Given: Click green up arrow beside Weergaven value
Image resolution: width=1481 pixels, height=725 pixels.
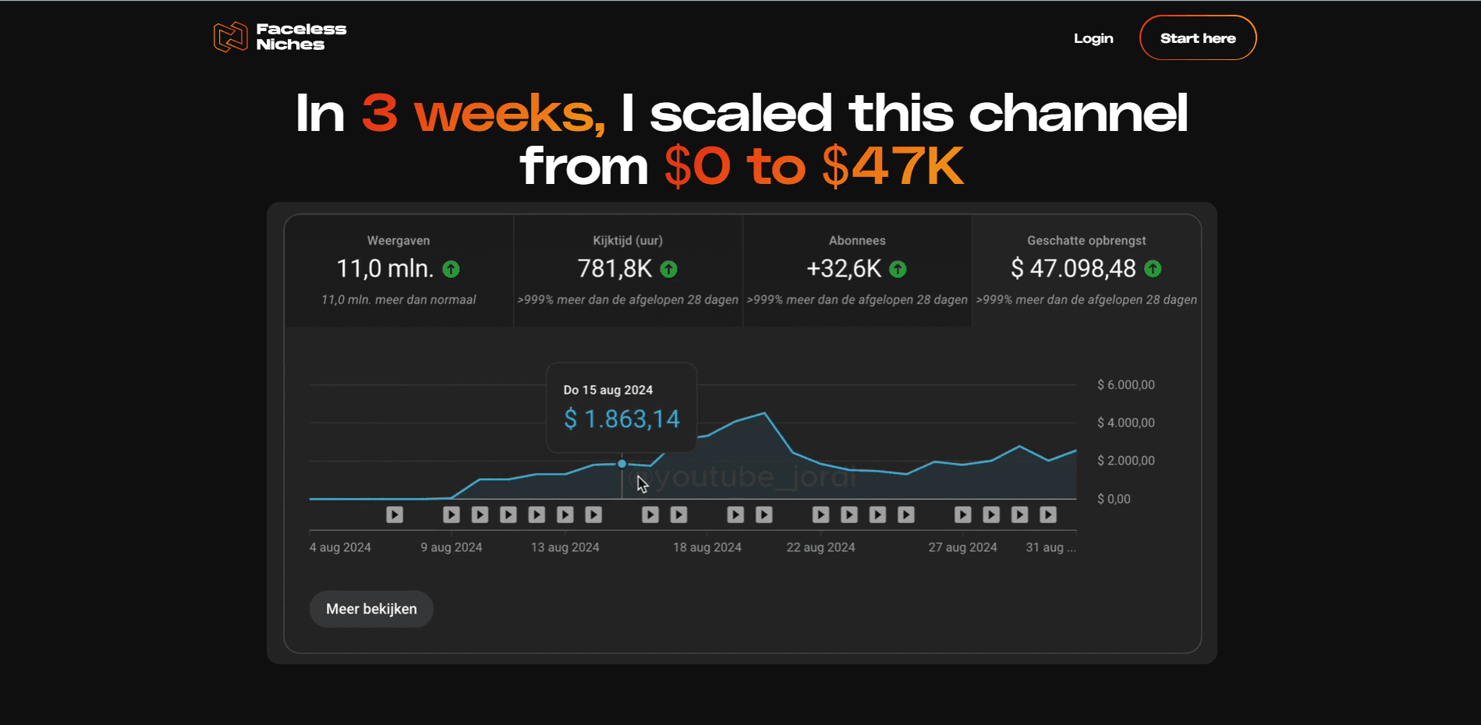Looking at the screenshot, I should pos(451,269).
